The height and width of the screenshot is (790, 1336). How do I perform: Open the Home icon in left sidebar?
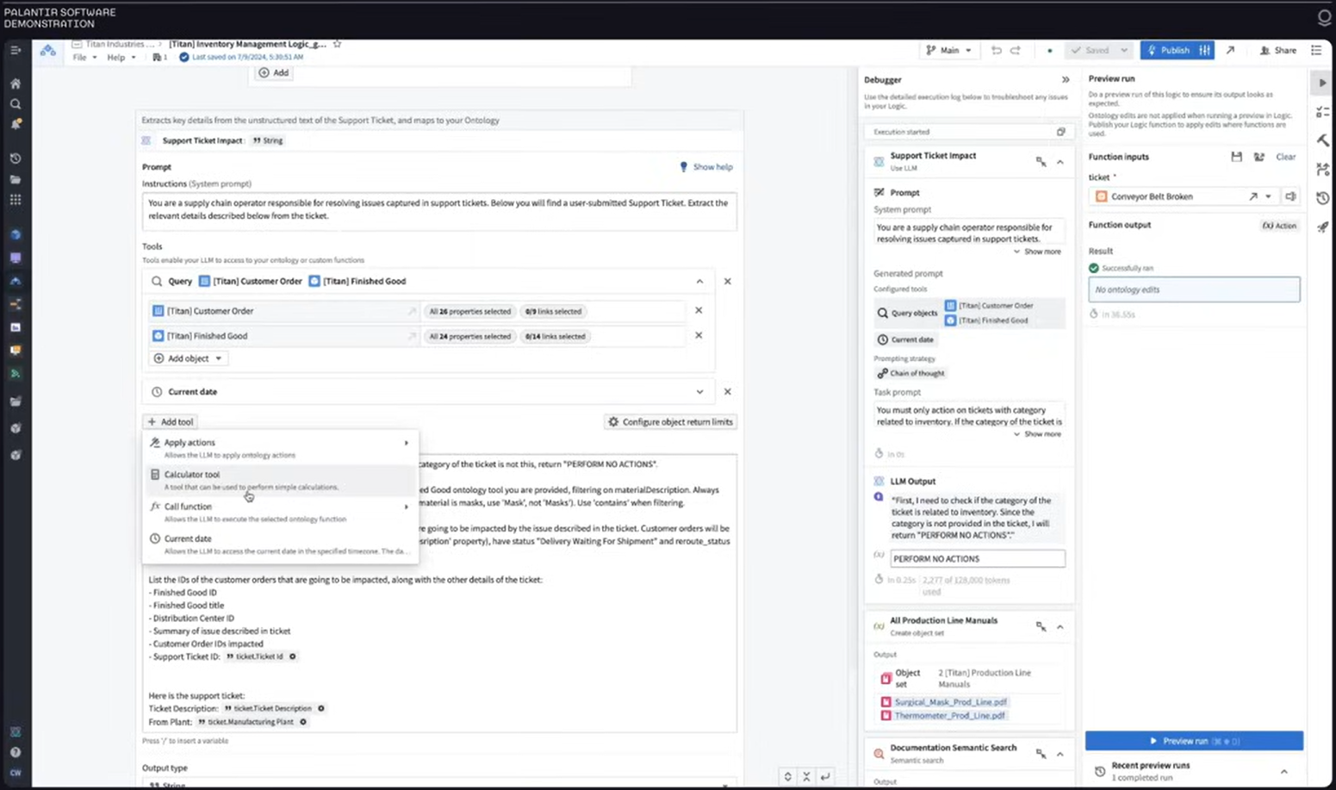16,84
